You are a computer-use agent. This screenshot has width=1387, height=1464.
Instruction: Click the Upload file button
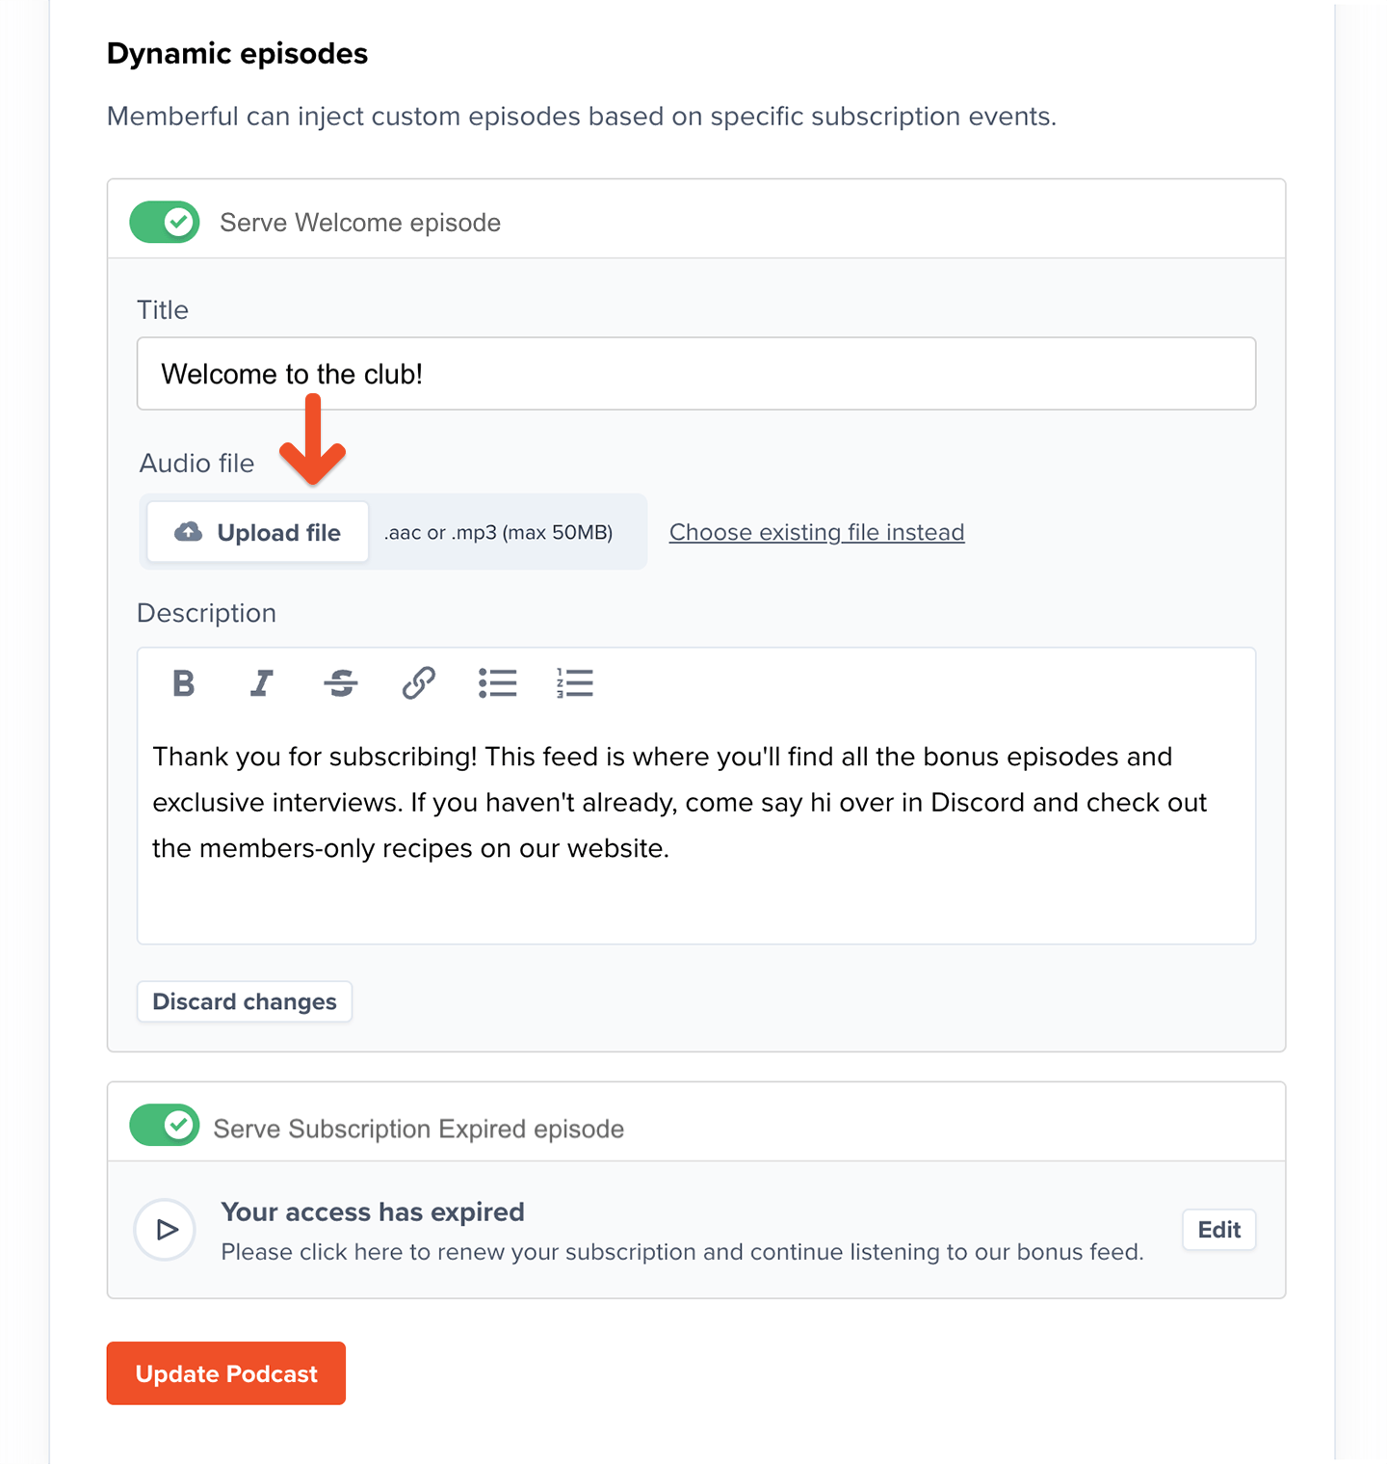coord(257,532)
